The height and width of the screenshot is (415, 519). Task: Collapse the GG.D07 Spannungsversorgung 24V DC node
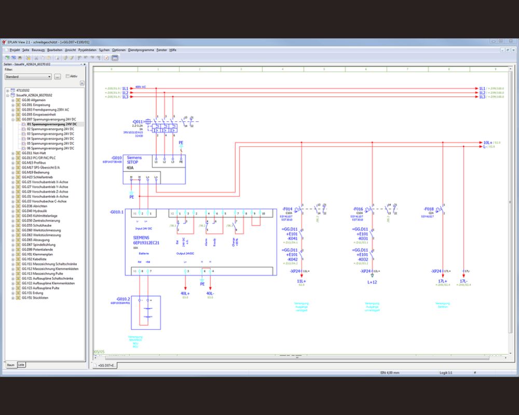point(13,119)
